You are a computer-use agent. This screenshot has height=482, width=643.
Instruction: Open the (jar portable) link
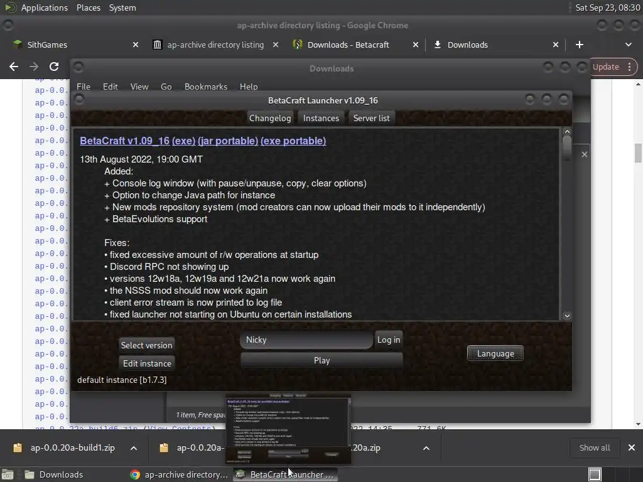click(x=227, y=141)
